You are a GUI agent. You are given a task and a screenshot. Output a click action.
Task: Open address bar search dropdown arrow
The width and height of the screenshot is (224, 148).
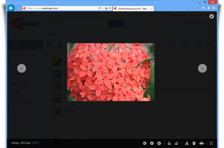[x=103, y=8]
